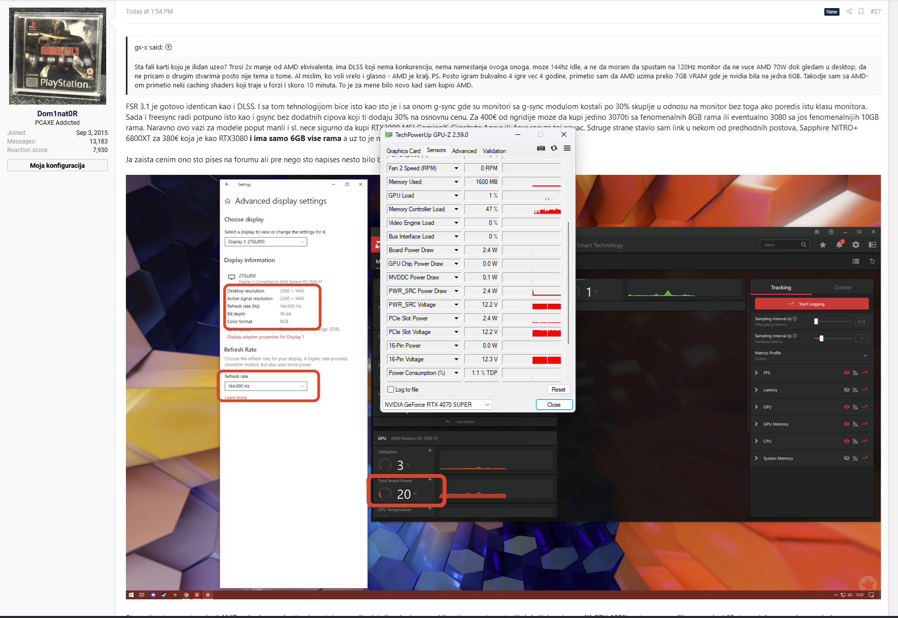Click the plus icon beside Utilization

point(430,451)
